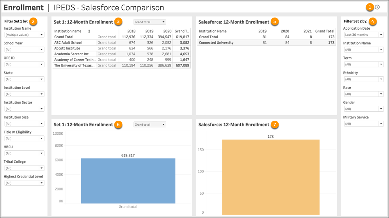Click Grand Total row in Salesforce table
Viewport: 389px width, 218px height.
coord(267,37)
